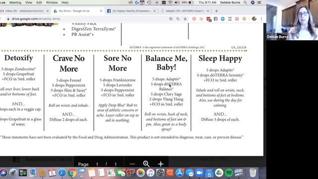Viewport: 318px width, 179px height.
Task: Open the Meeting menu
Action: click(15, 2)
